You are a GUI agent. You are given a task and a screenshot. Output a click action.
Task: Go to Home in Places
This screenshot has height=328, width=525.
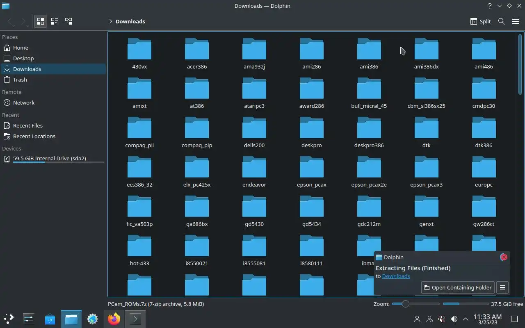(x=53, y=48)
